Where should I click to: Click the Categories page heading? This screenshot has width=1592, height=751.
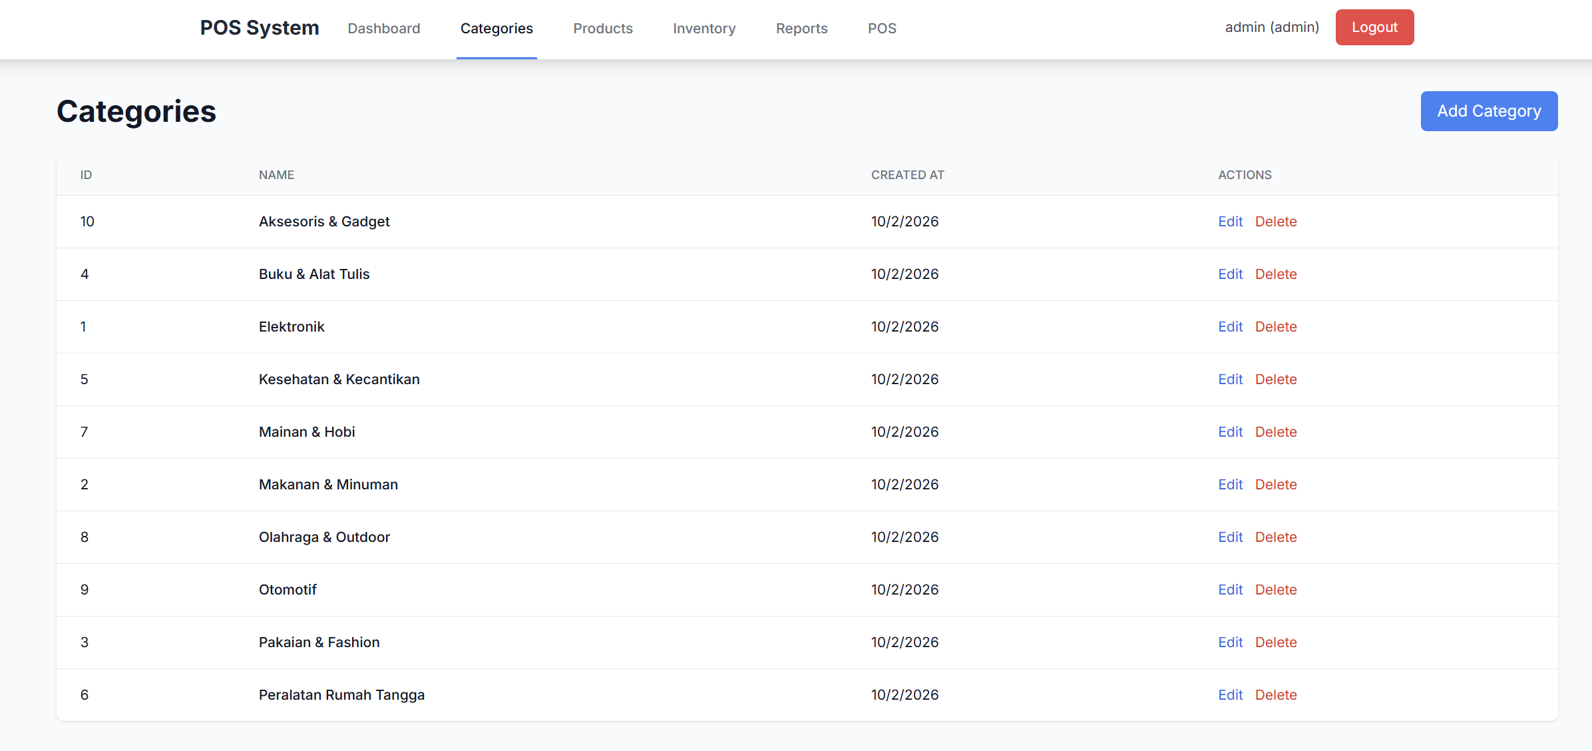pos(136,111)
